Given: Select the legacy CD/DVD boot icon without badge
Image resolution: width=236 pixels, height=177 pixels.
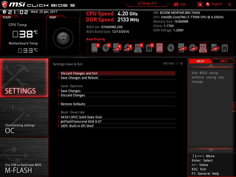Looking at the screenshot, I should pyautogui.click(x=171, y=48).
